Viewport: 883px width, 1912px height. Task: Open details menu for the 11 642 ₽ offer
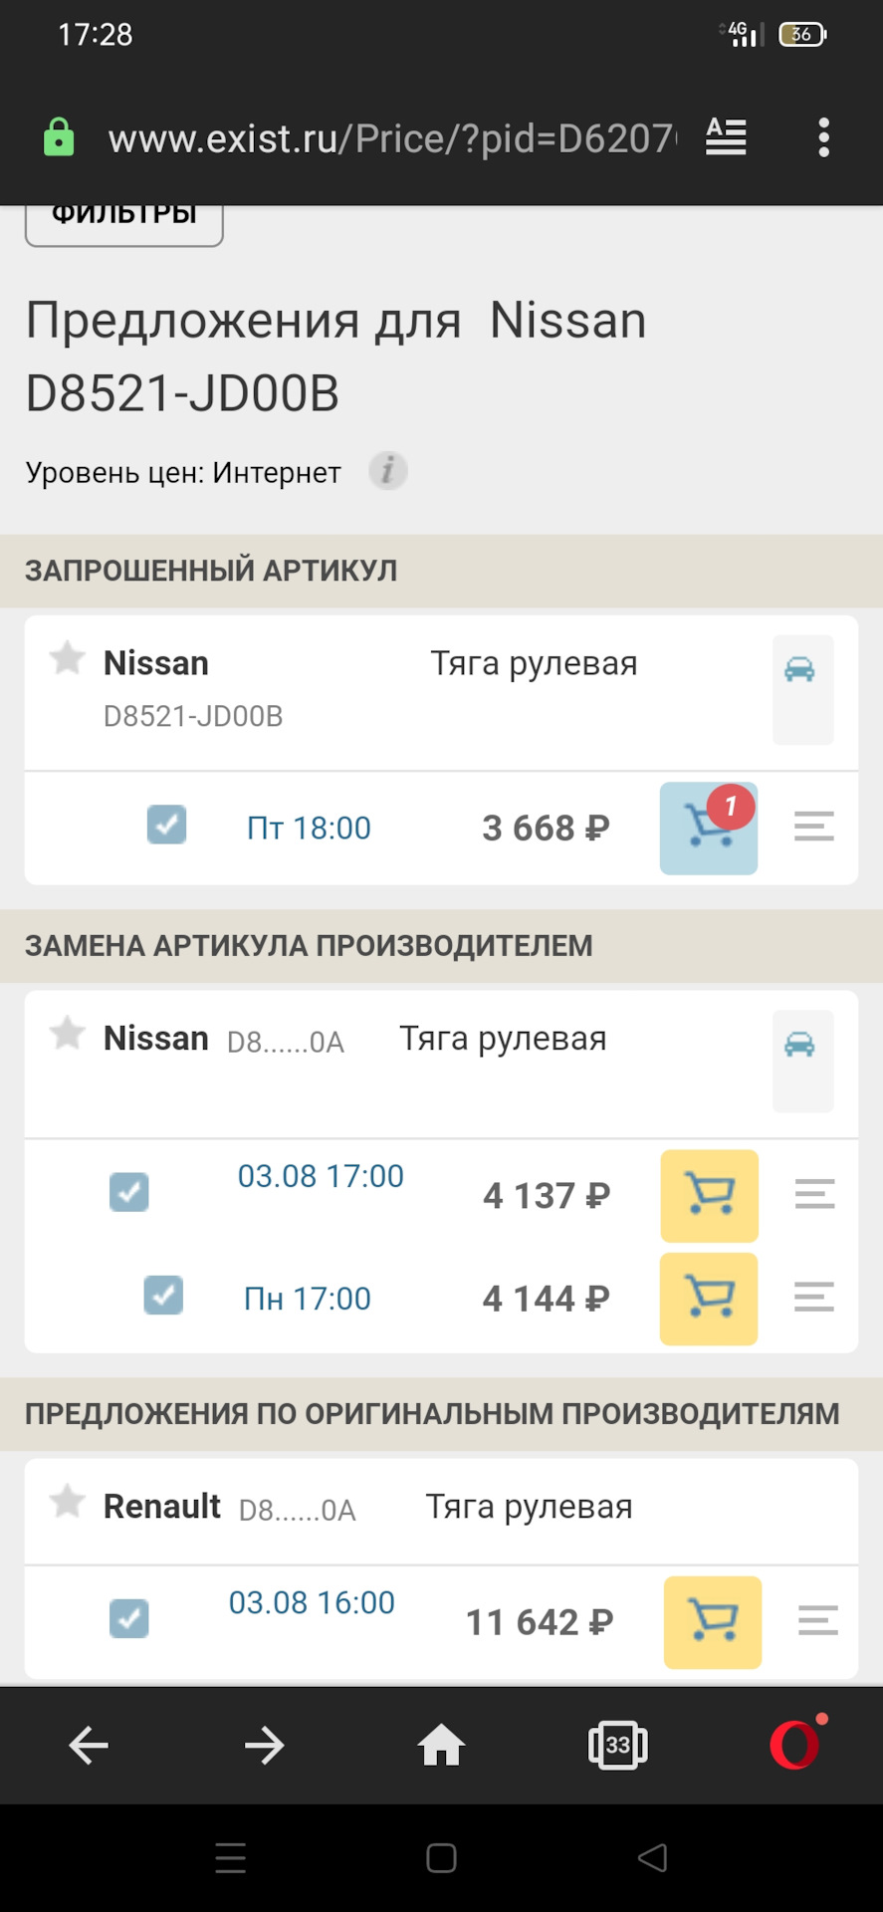(x=817, y=1620)
